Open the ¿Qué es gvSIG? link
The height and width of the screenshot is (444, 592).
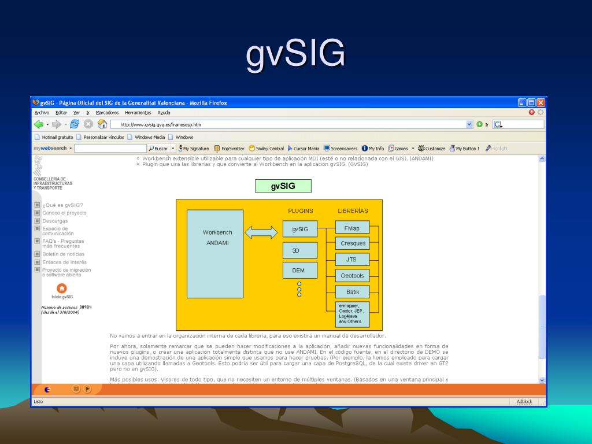pos(62,205)
